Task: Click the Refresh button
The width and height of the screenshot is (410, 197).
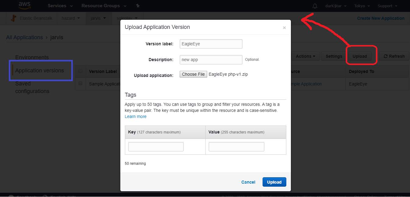Action: 394,56
